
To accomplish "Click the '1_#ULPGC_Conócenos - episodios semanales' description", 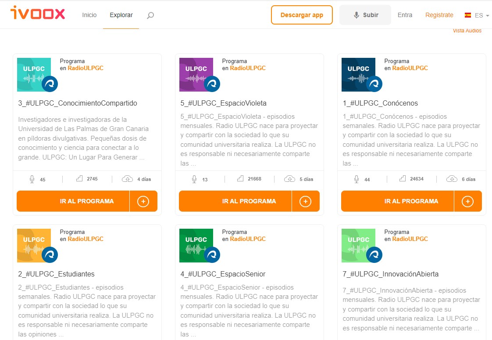I will click(x=411, y=140).
